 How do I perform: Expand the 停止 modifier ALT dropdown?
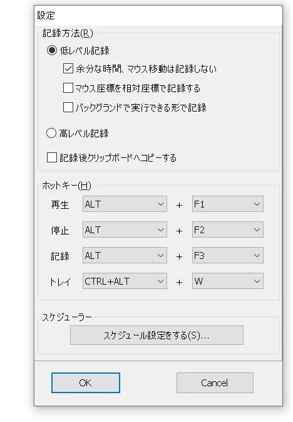tap(125, 229)
